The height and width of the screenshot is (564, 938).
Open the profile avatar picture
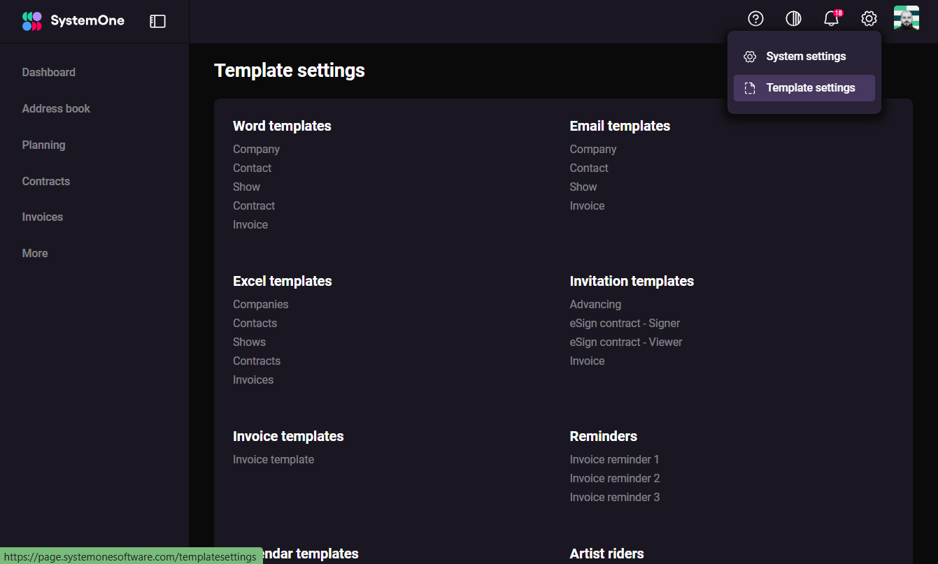pyautogui.click(x=907, y=18)
